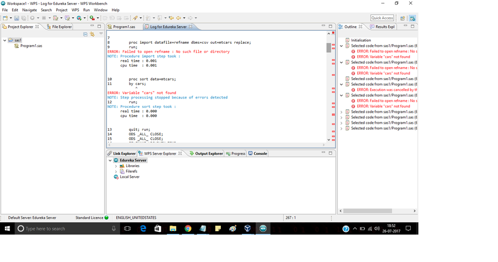Switch to the Program1.sas editor tab

(124, 27)
